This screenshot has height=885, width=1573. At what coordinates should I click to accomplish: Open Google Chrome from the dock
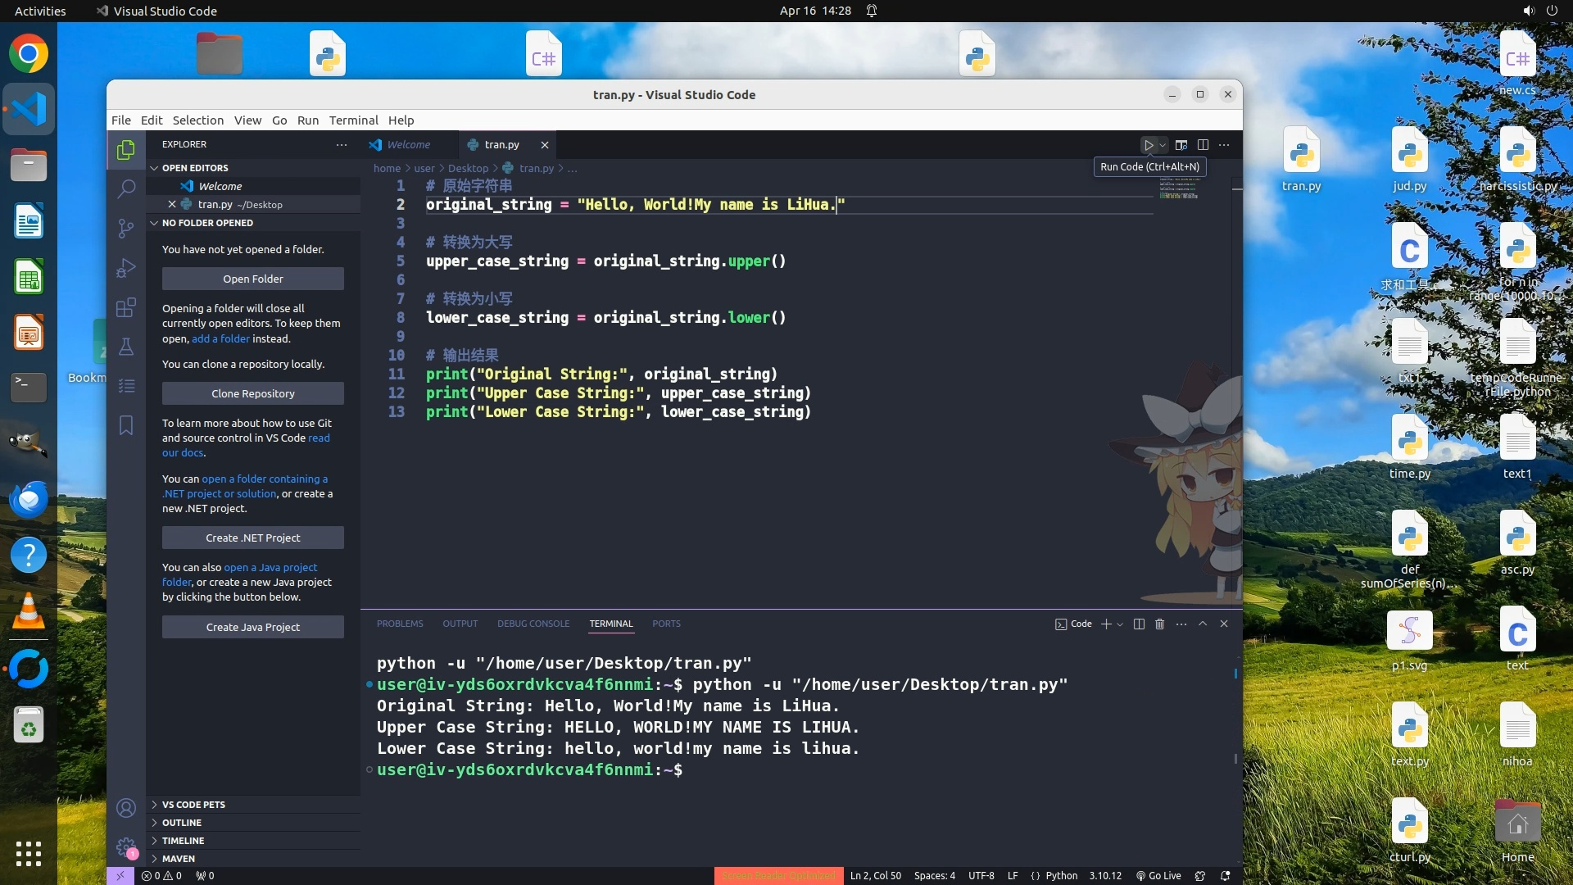click(x=29, y=55)
